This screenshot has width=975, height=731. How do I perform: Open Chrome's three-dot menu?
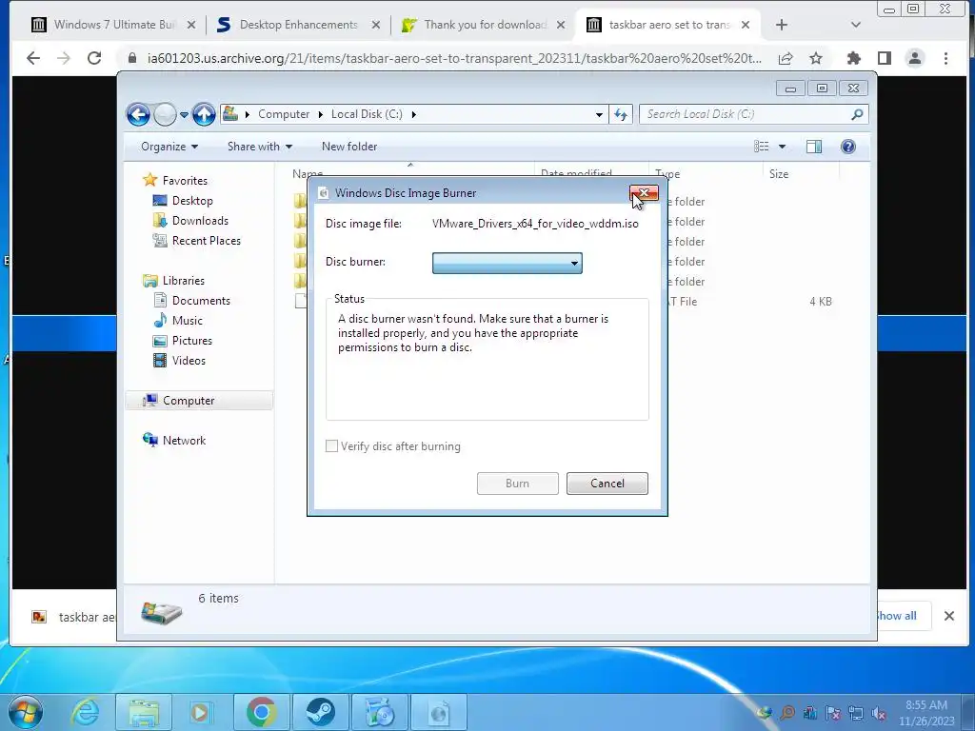coord(945,58)
